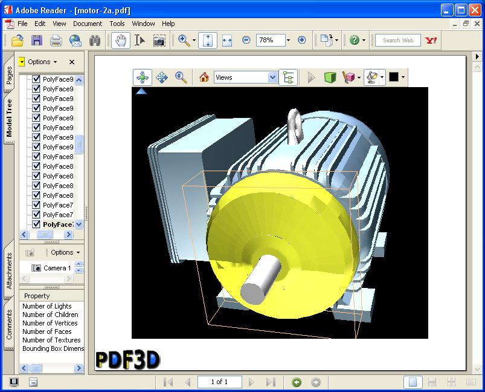Open the Views dropdown list
485x392 pixels.
[272, 77]
